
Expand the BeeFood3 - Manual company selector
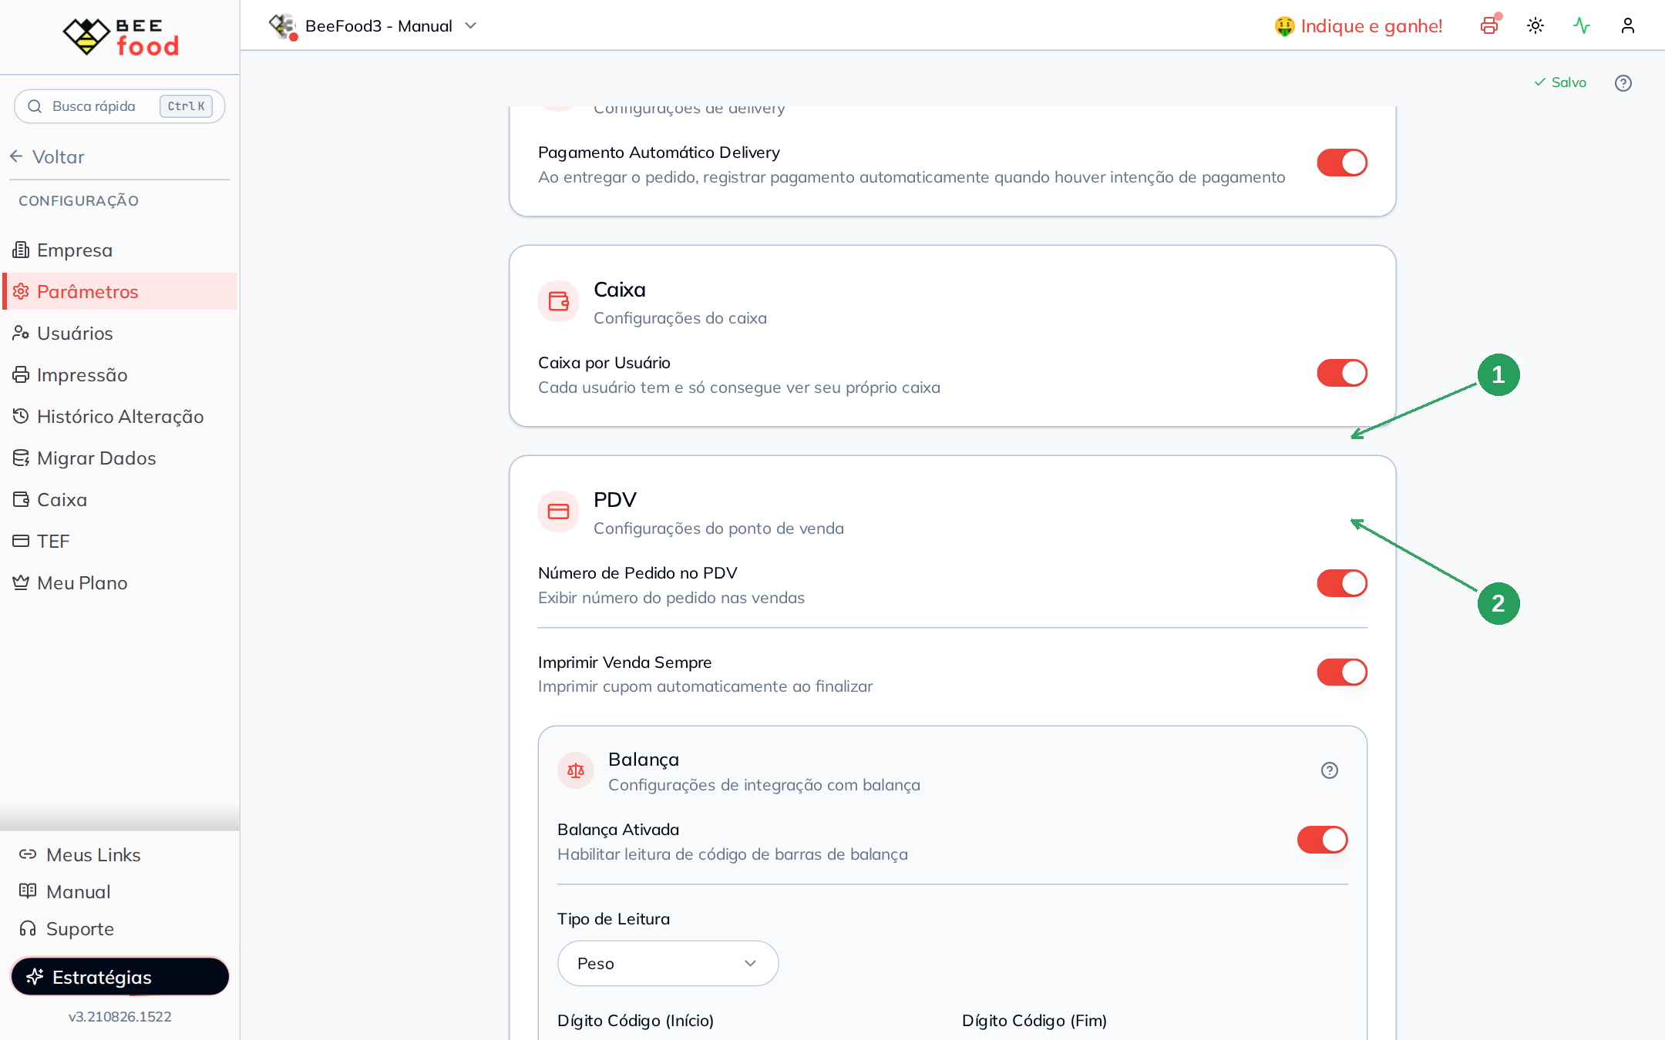coord(374,25)
